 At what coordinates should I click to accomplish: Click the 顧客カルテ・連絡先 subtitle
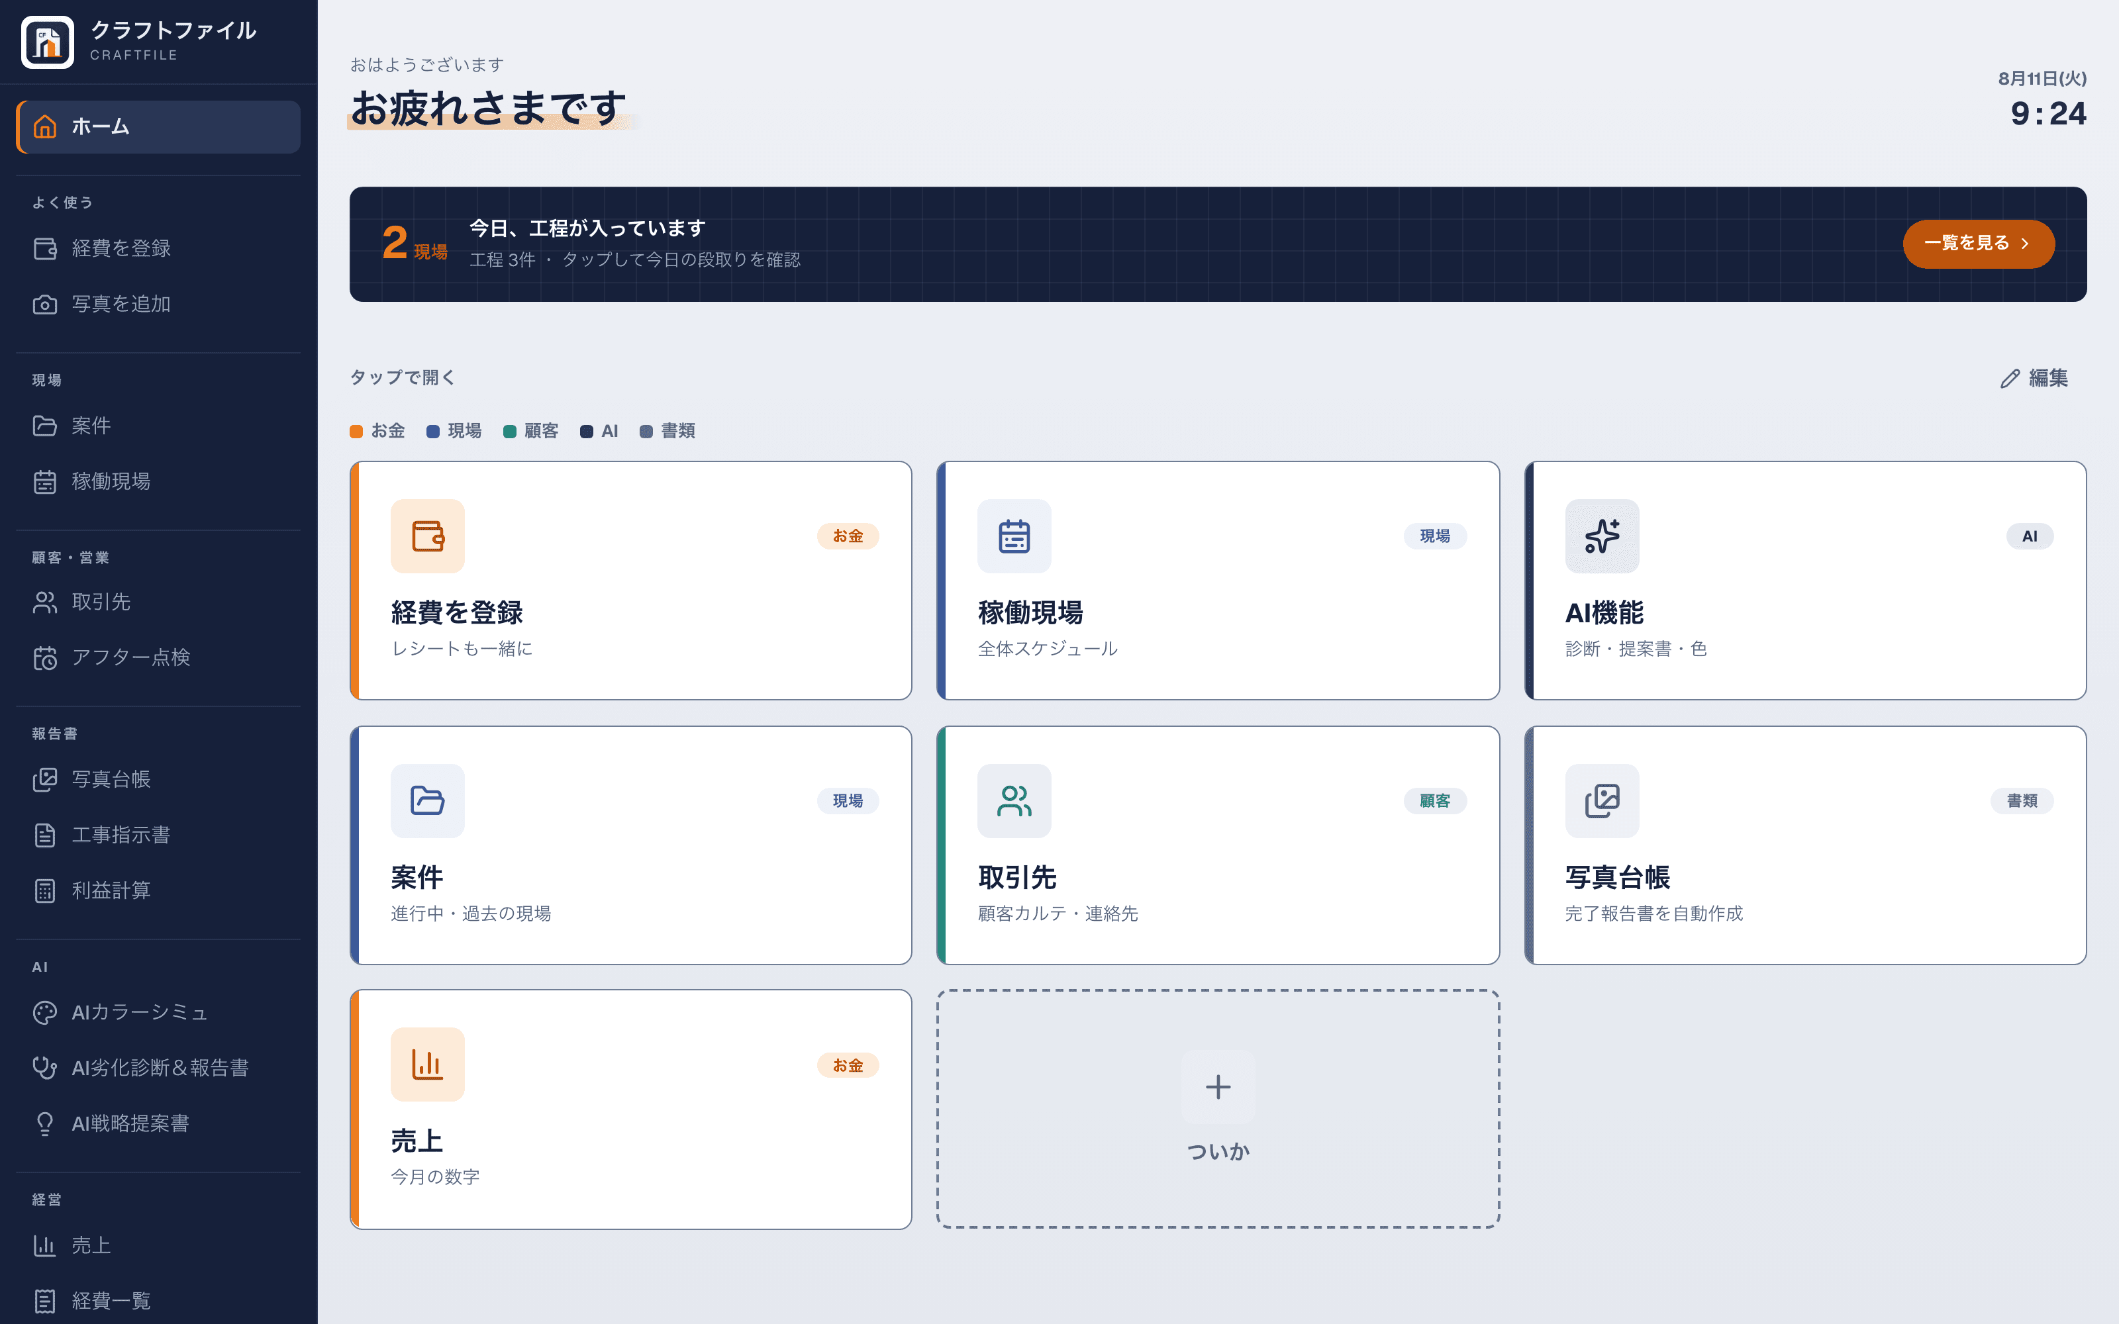(x=1058, y=914)
